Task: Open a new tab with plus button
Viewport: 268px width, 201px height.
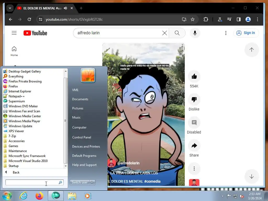Action: click(81, 8)
